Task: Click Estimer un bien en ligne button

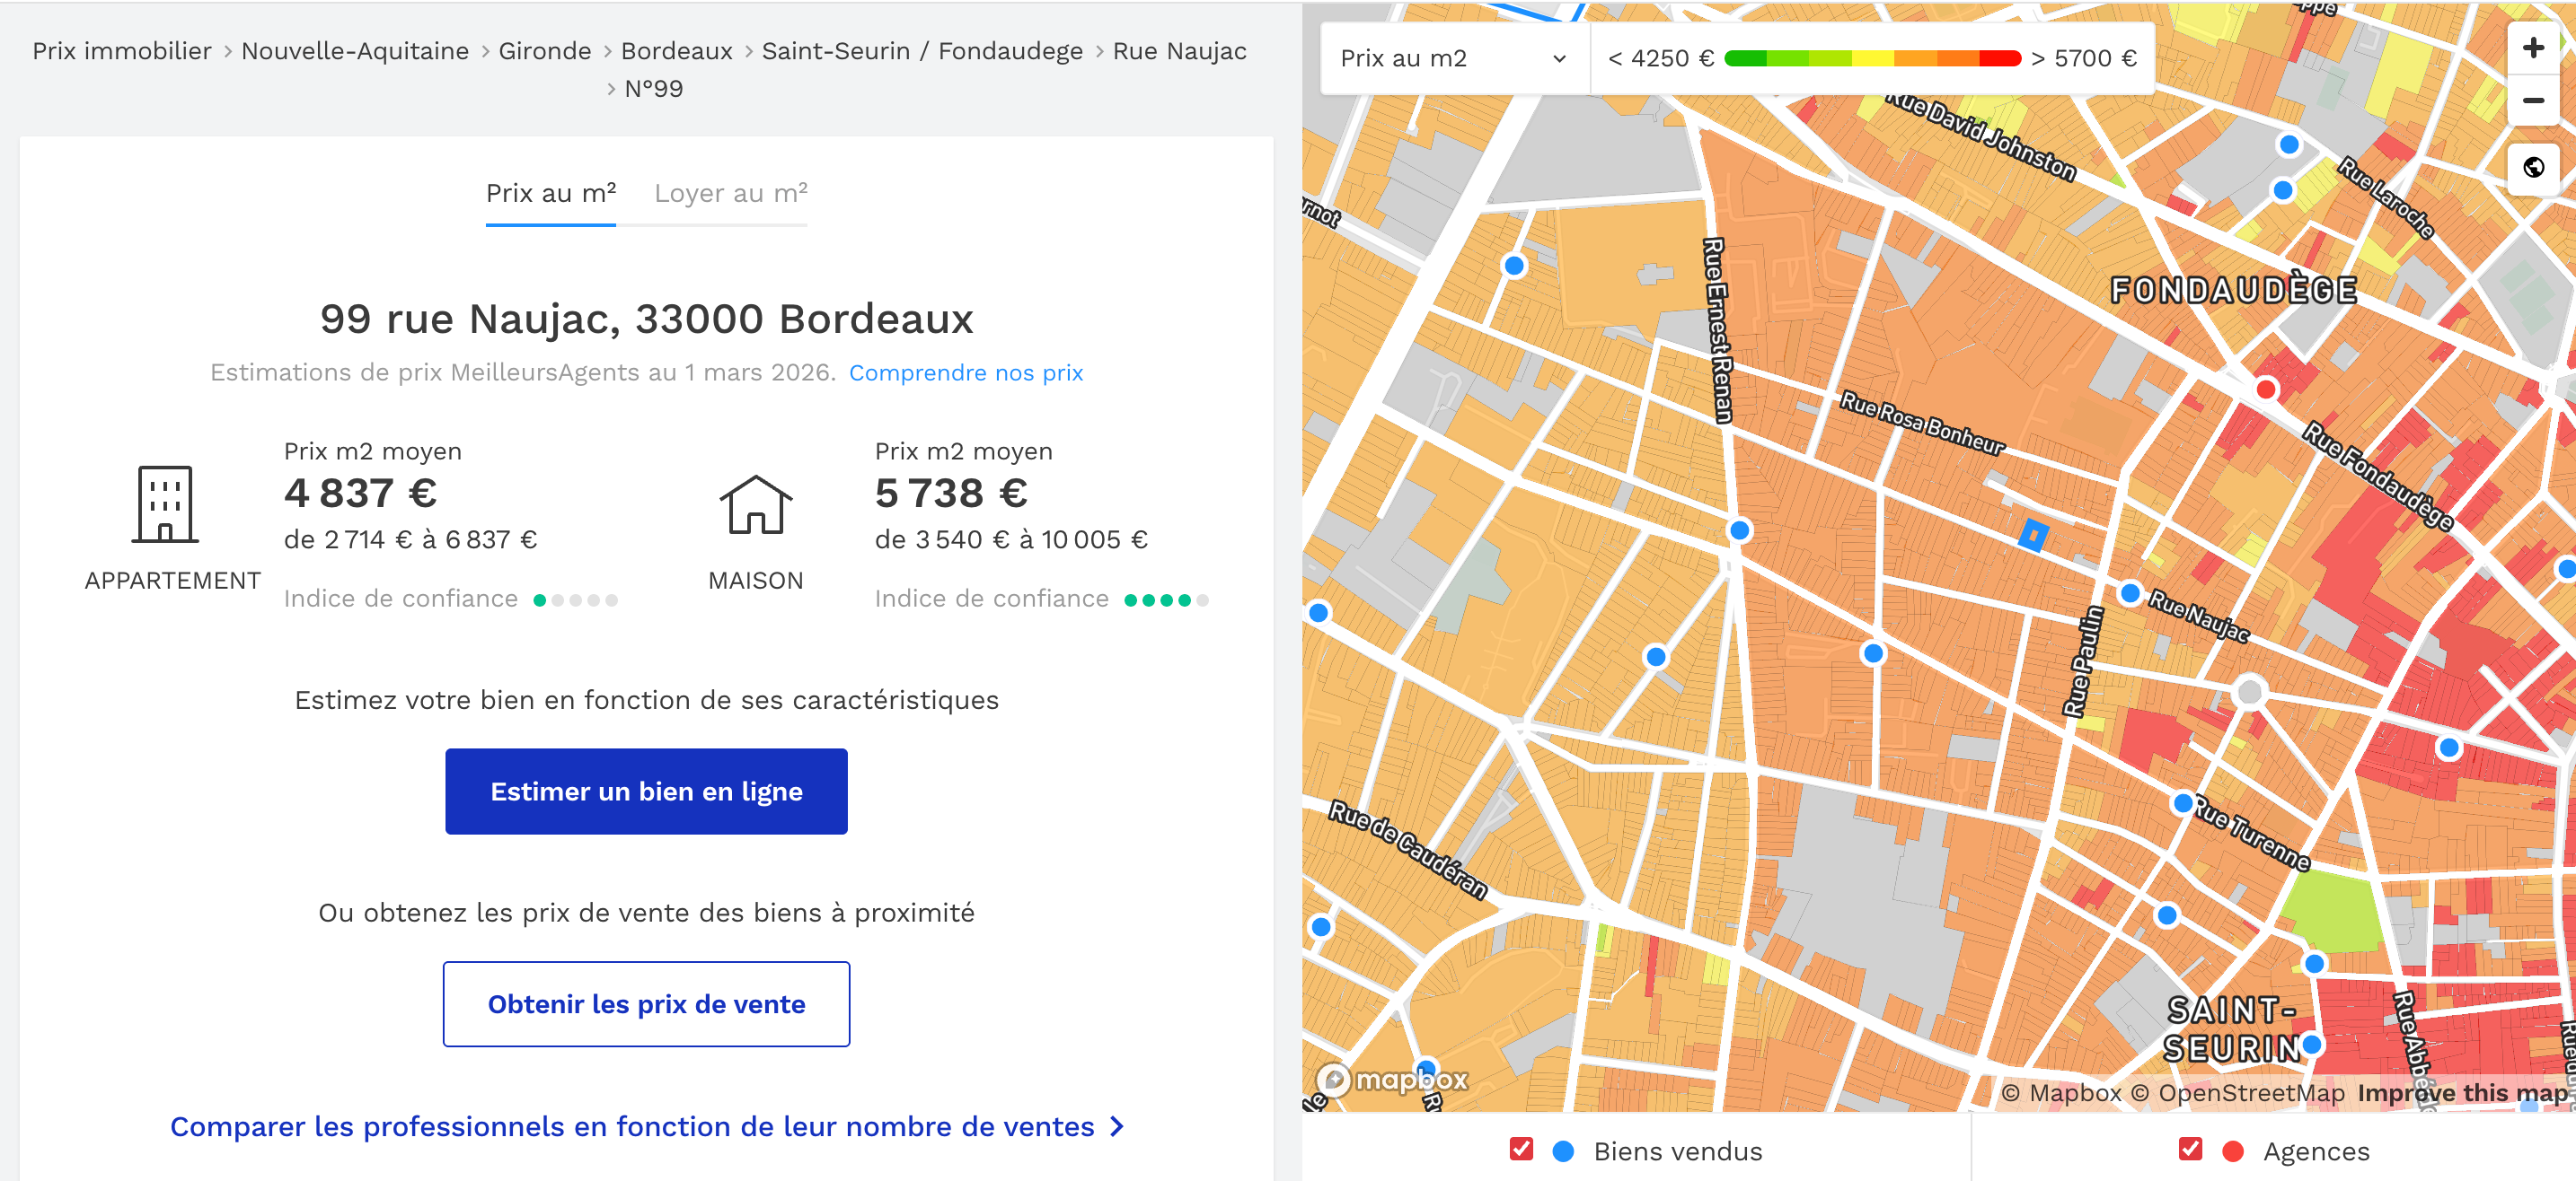Action: point(646,792)
